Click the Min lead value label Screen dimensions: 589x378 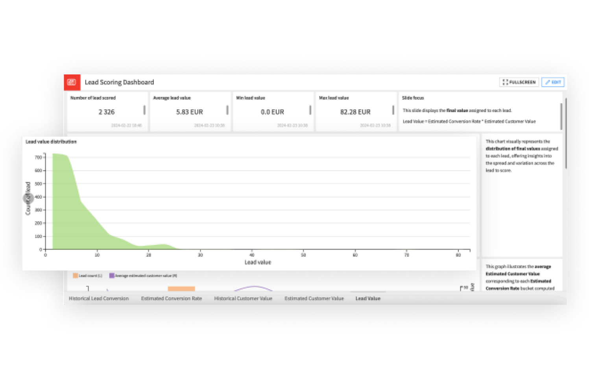[251, 98]
